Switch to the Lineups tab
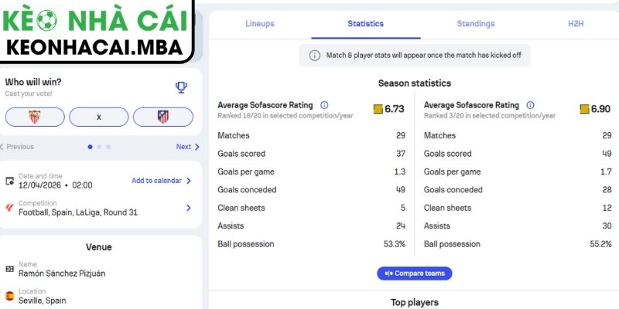619x309 pixels. pyautogui.click(x=260, y=24)
